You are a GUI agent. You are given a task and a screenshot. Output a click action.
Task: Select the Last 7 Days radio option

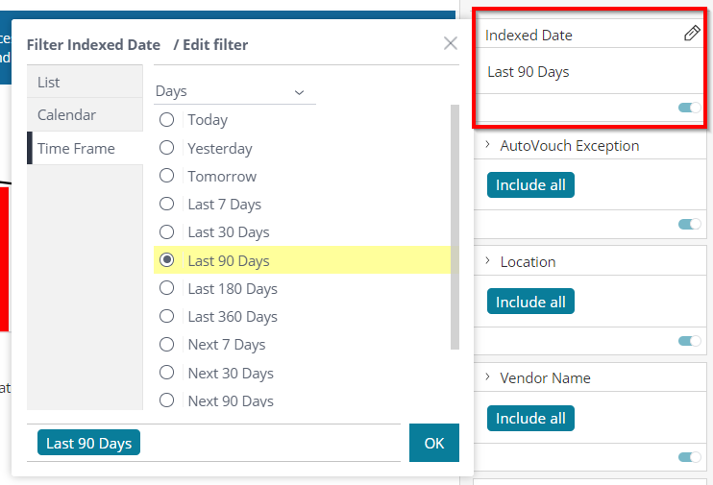pyautogui.click(x=166, y=205)
